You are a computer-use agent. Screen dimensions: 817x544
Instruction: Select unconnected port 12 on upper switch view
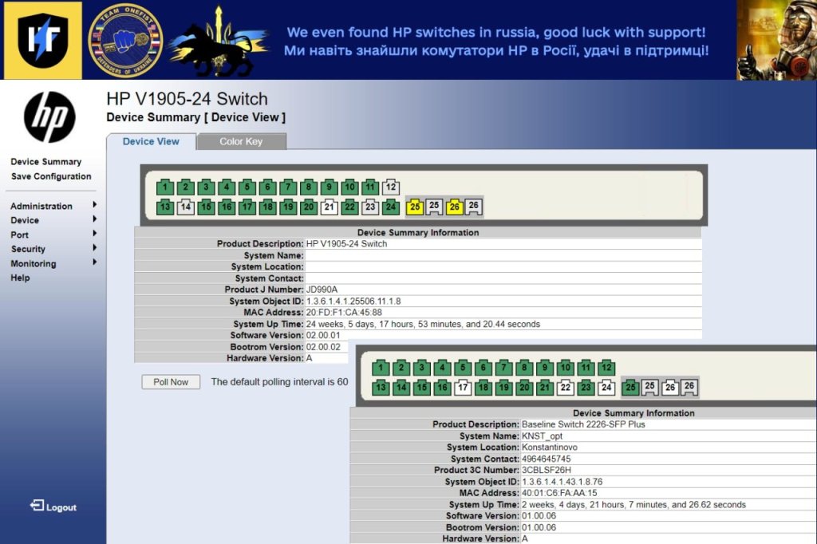390,187
